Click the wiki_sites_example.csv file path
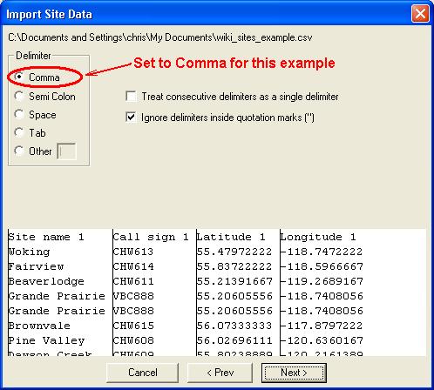The width and height of the screenshot is (434, 390). (160, 37)
